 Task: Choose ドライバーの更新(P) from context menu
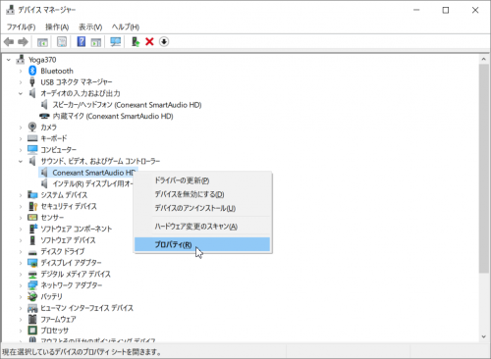click(x=202, y=180)
